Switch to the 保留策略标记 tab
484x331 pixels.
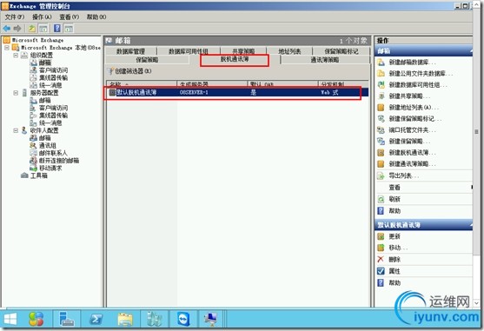pos(341,51)
